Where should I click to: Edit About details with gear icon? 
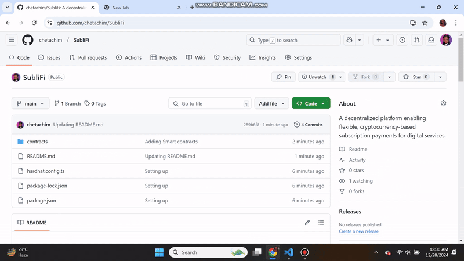click(443, 103)
